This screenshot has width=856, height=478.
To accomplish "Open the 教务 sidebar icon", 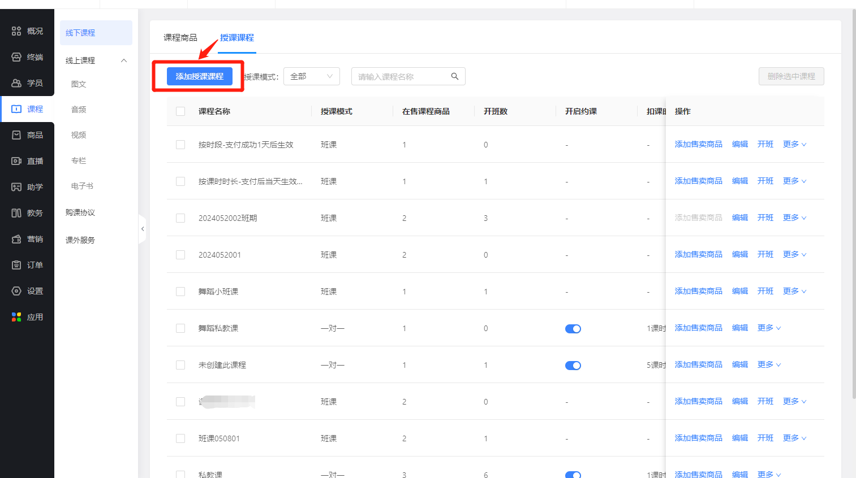I will (x=16, y=213).
